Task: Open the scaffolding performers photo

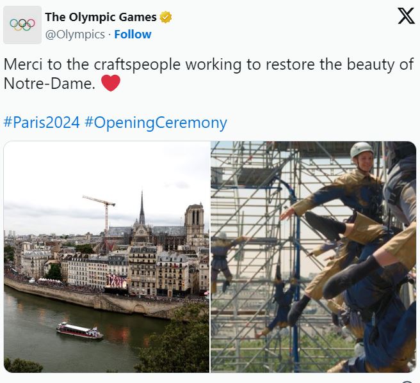Action: [x=313, y=257]
